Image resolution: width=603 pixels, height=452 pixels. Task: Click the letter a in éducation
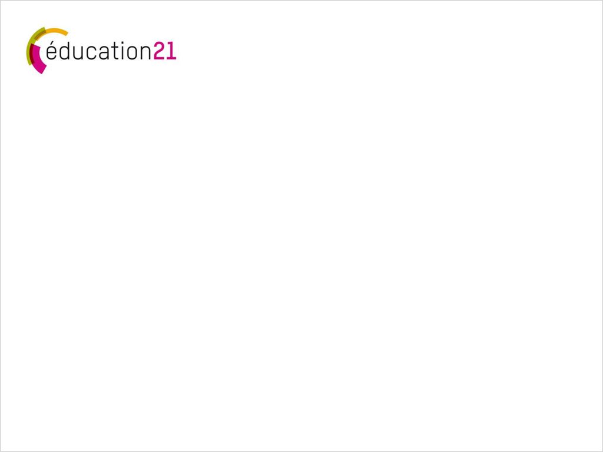coord(104,52)
